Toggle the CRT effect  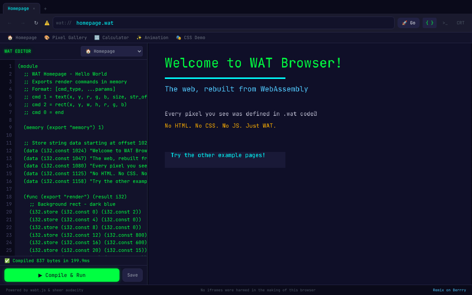[x=461, y=23]
